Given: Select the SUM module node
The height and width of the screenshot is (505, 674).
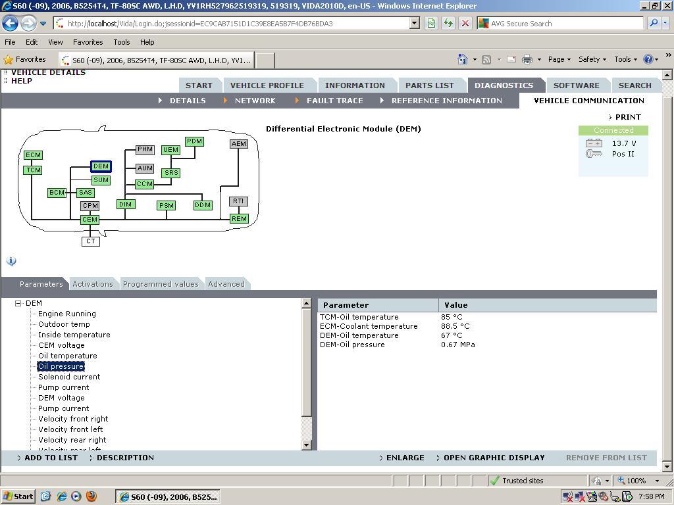Looking at the screenshot, I should pyautogui.click(x=101, y=180).
